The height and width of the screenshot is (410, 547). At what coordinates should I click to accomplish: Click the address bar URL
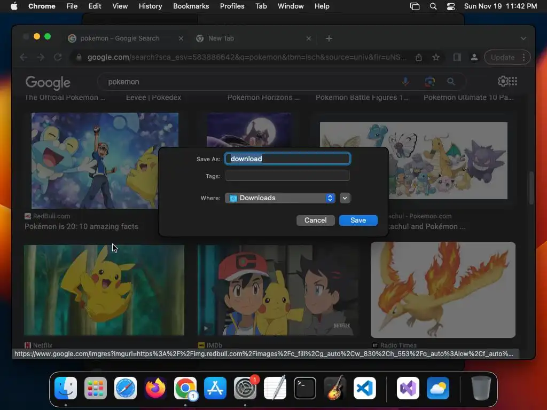tap(247, 57)
